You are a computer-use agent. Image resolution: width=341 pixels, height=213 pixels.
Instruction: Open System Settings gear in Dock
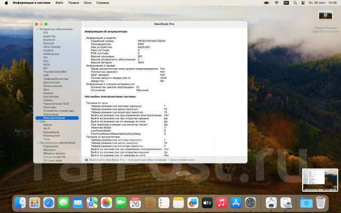click(250, 203)
